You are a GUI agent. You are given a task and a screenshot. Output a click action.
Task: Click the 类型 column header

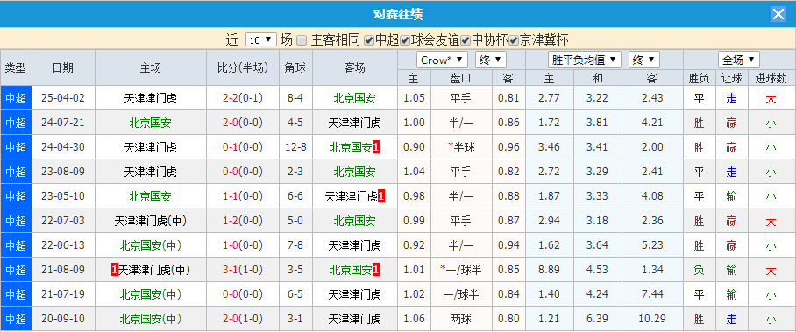tap(17, 68)
